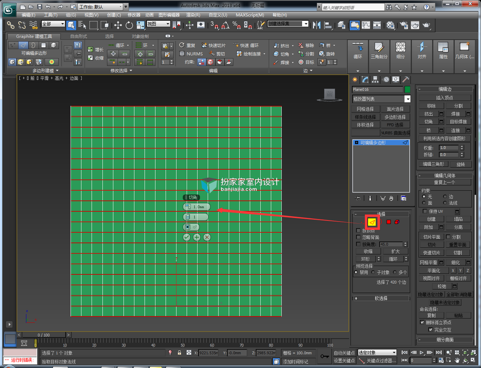Open the key filter Selected dropdown
The image size is (481, 368).
(377, 353)
